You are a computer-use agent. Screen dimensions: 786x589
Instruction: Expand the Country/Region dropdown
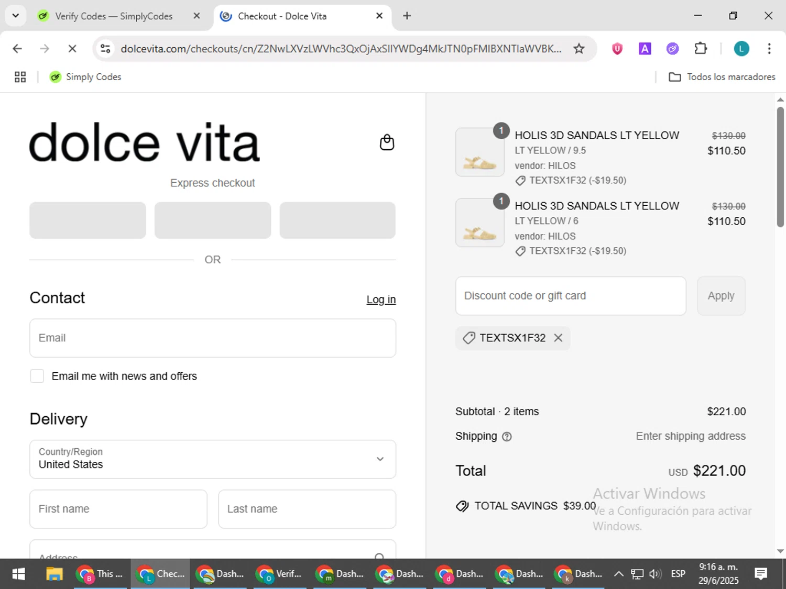coord(213,459)
